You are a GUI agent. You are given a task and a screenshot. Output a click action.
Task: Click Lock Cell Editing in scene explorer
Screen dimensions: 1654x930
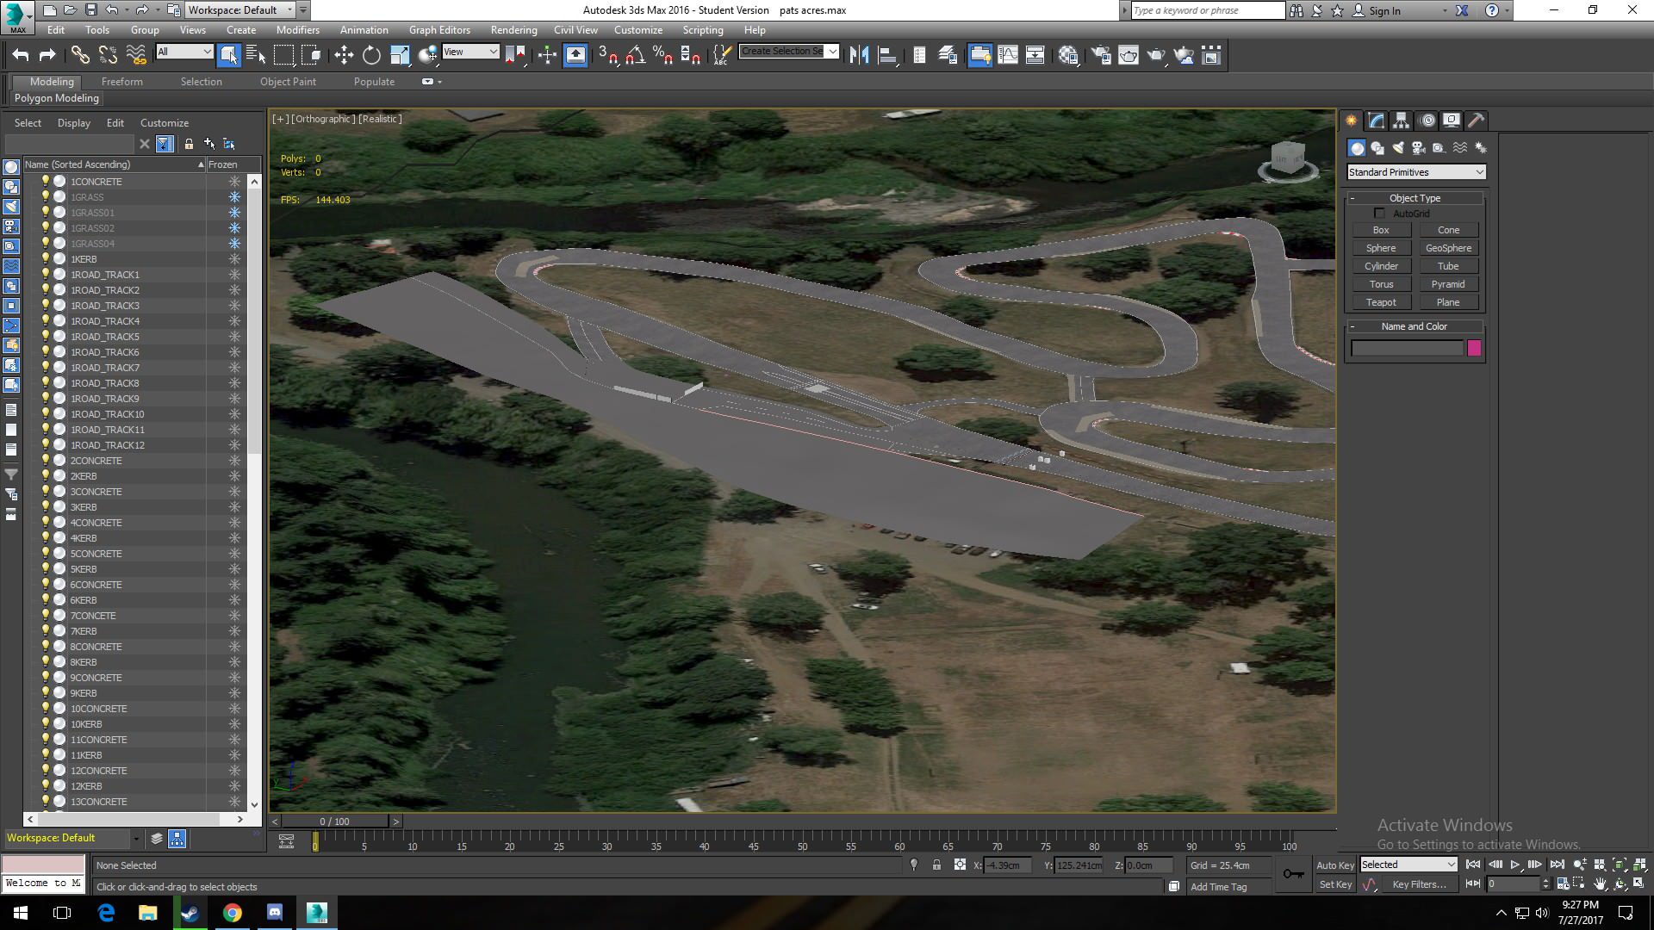(x=189, y=144)
